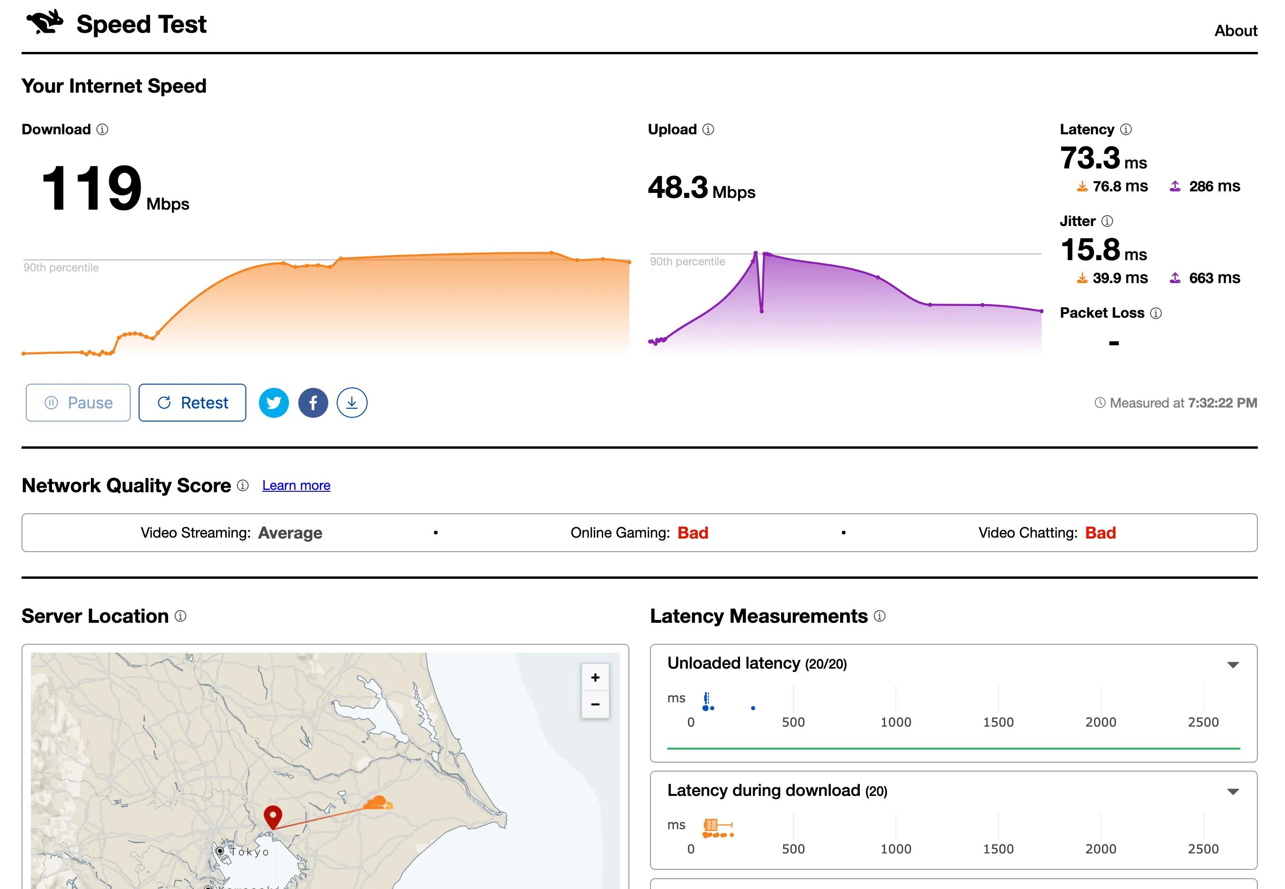Screen dimensions: 1285x889
Task: Click the purple upload speed chart
Action: (845, 304)
